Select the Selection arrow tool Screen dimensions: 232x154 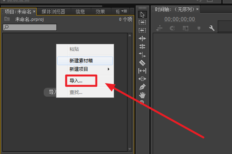142,15
